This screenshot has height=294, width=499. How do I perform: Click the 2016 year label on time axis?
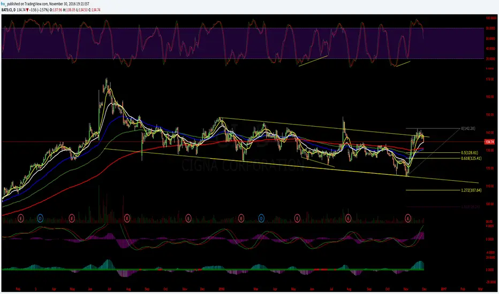click(x=222, y=289)
